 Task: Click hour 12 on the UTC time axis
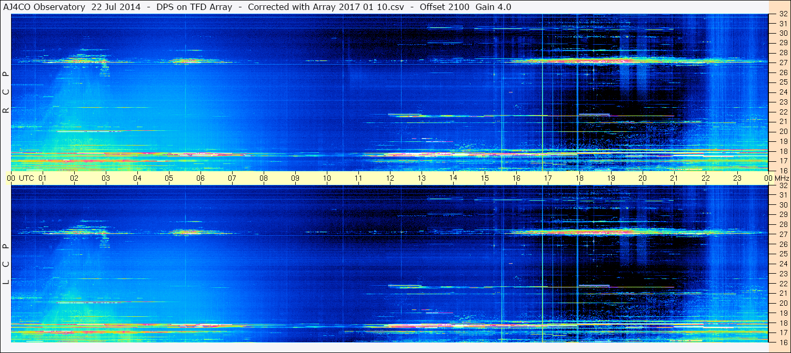(390, 178)
